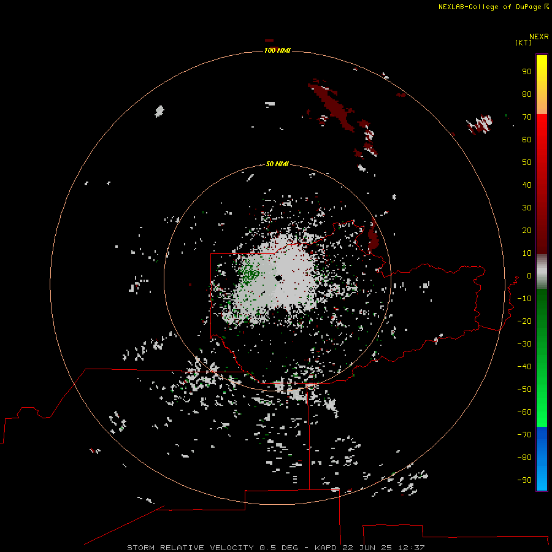Click the KT units label above color bar
The width and height of the screenshot is (552, 552).
click(523, 42)
